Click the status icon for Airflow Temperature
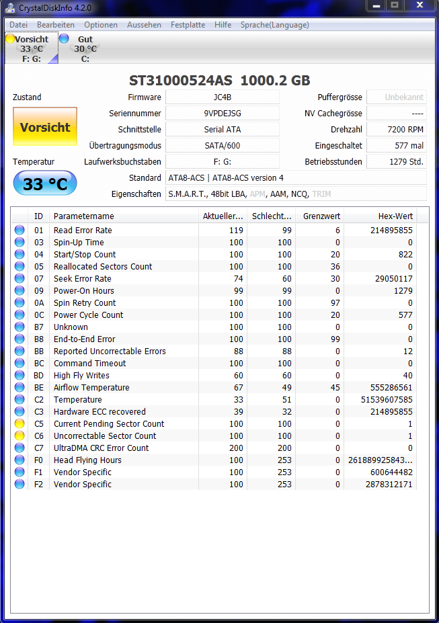 click(x=19, y=387)
